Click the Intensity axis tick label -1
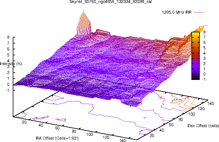This screenshot has height=142, width=219. [x=7, y=90]
